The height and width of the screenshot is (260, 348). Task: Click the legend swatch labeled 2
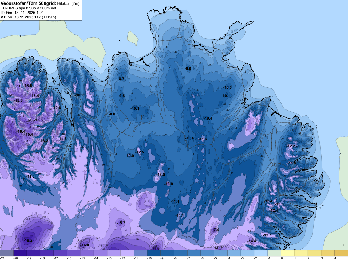tap(315, 253)
